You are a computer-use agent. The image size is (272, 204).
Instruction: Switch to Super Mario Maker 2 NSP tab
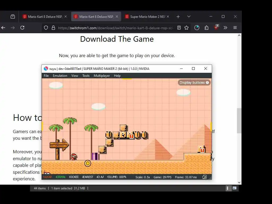(x=147, y=17)
